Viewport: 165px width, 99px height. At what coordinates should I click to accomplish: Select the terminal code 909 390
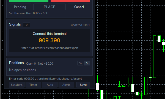[x=50, y=40]
